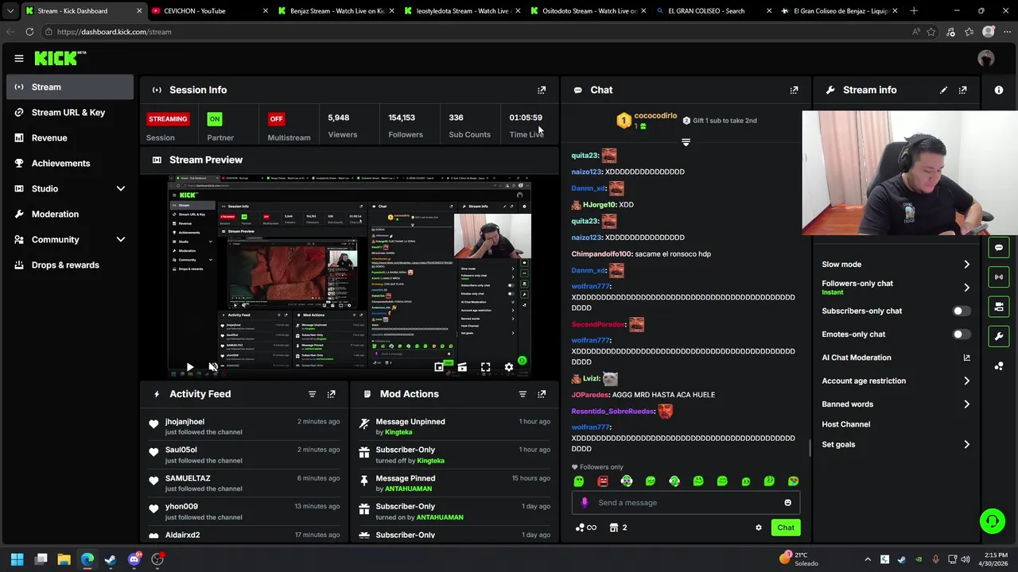Open Steam from the taskbar

click(x=110, y=559)
